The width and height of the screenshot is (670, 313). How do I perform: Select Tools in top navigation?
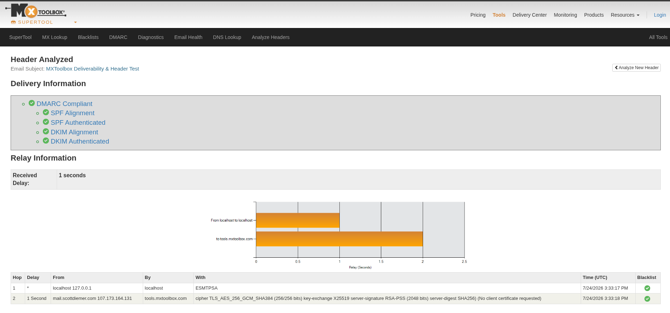point(499,15)
